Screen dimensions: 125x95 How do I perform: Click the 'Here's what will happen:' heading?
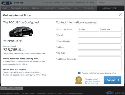tap(15, 69)
